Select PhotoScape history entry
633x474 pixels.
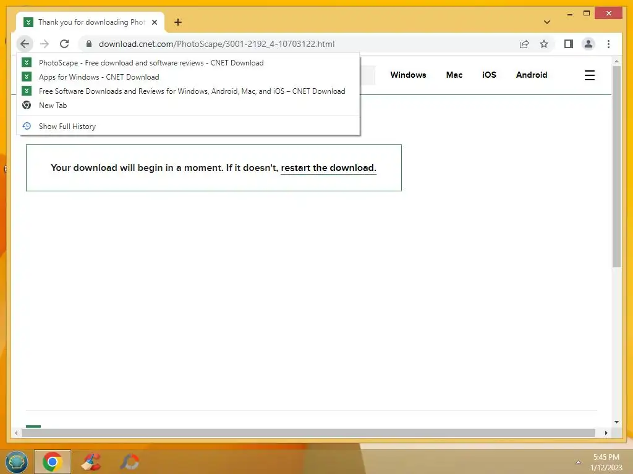(188, 63)
